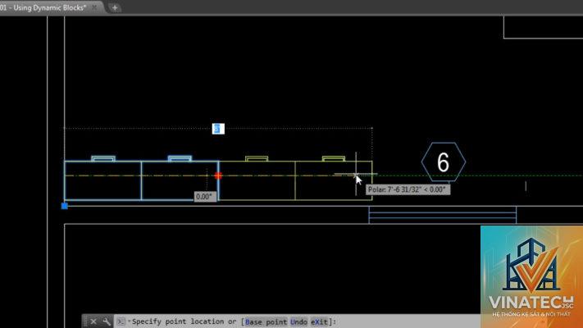The image size is (583, 328).
Task: Choose the Undo command option
Action: click(298, 321)
